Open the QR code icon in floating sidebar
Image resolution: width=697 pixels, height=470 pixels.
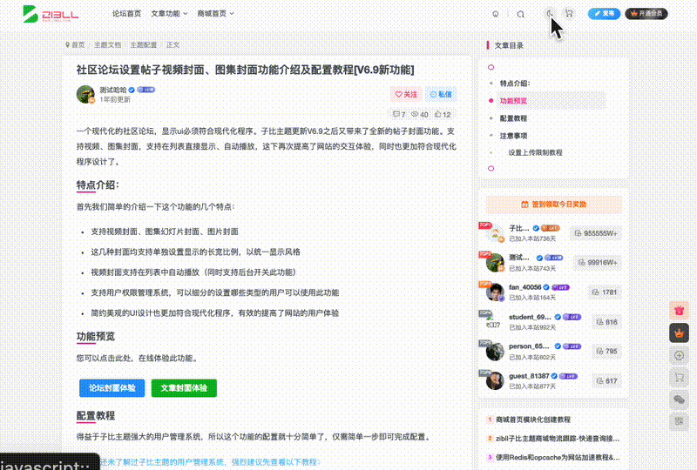(x=679, y=422)
